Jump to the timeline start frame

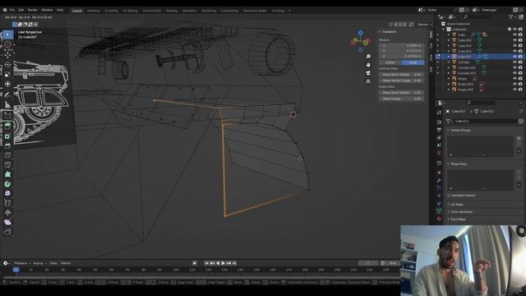click(x=206, y=263)
